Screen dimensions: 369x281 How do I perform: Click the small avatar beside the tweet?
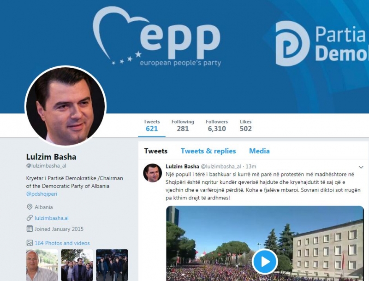(152, 173)
